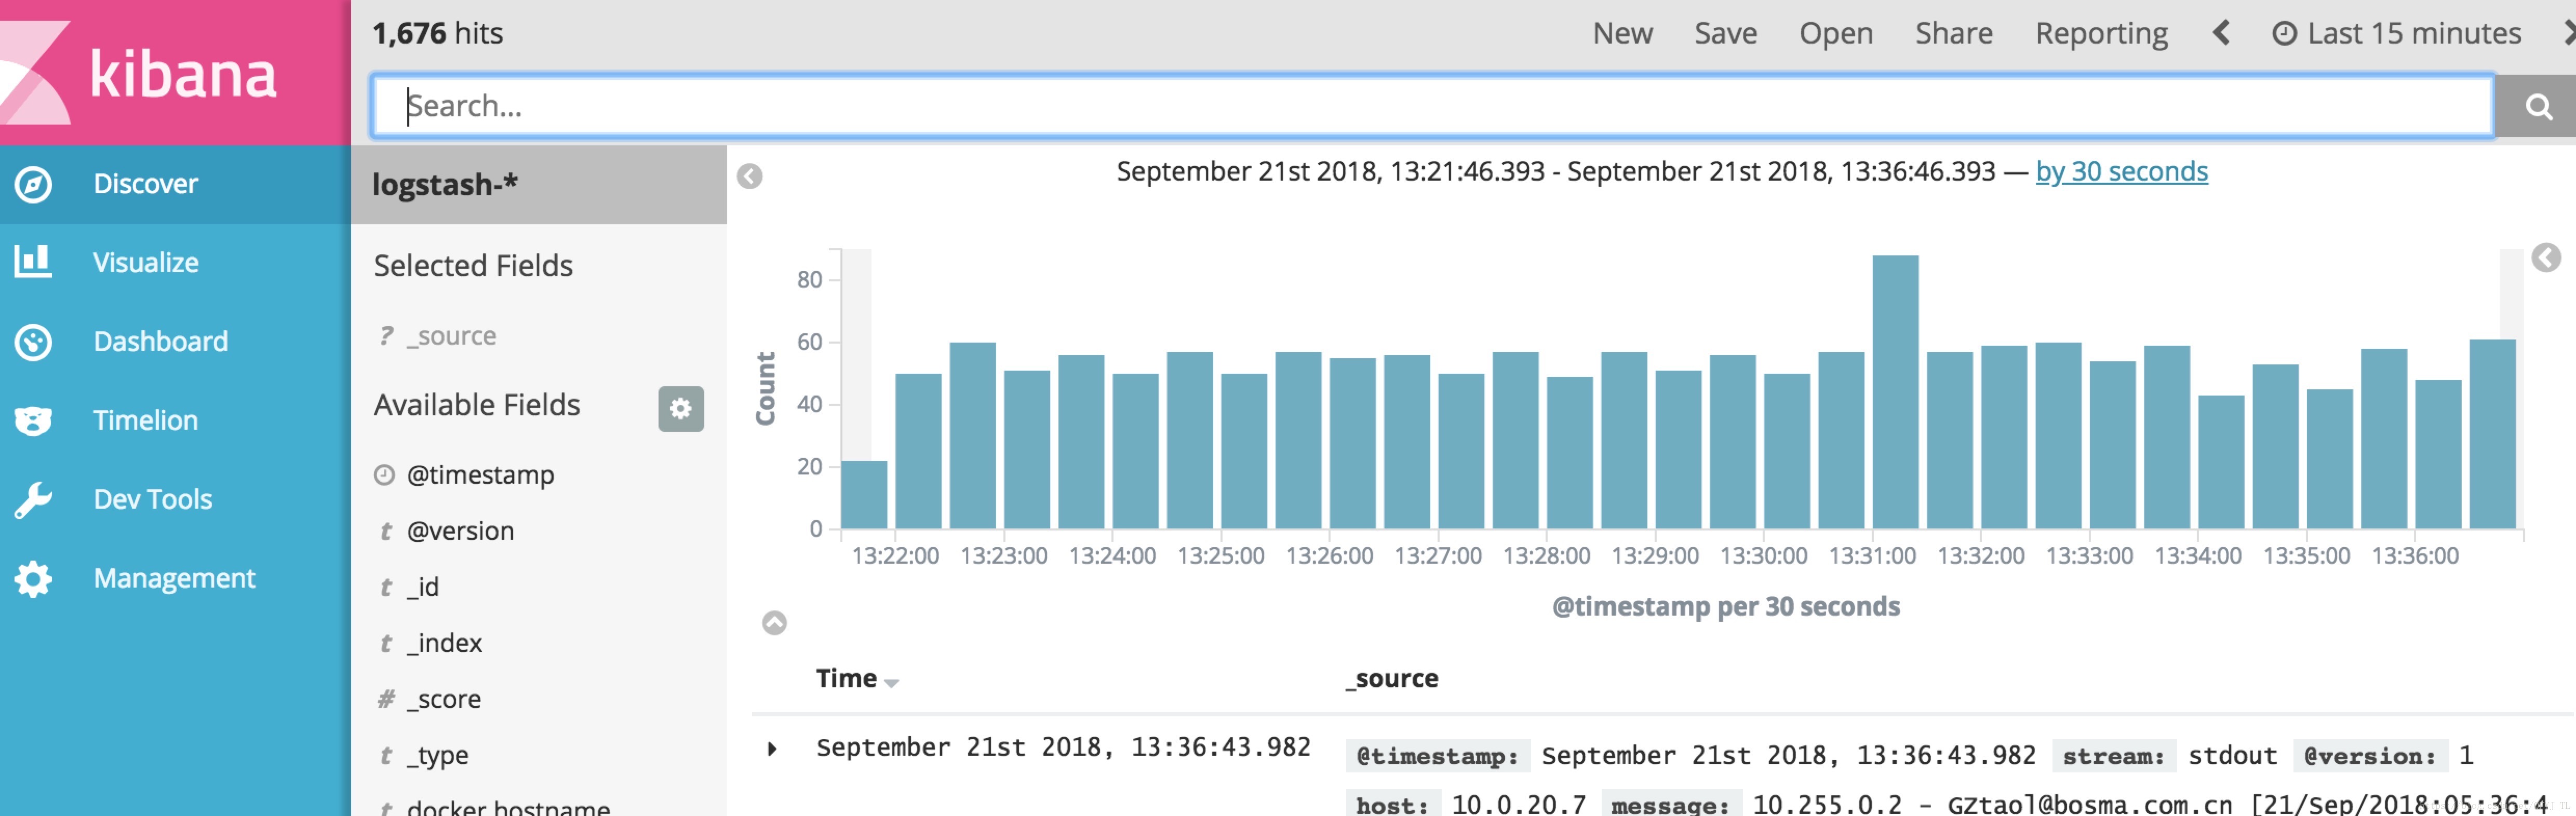Open Management gear icon
The image size is (2576, 816).
[x=33, y=579]
